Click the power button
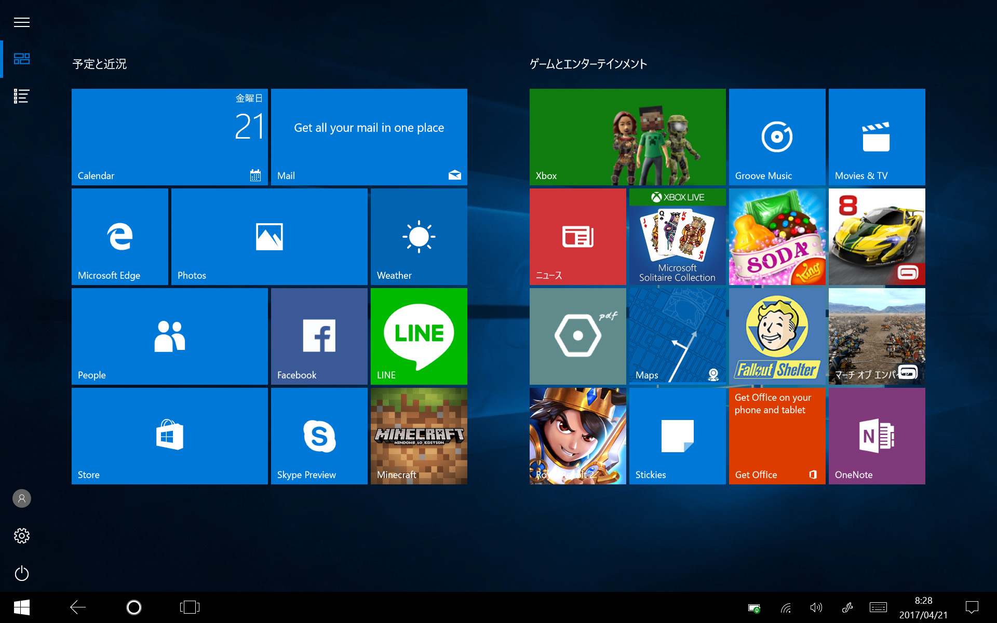This screenshot has height=623, width=997. pos(21,573)
